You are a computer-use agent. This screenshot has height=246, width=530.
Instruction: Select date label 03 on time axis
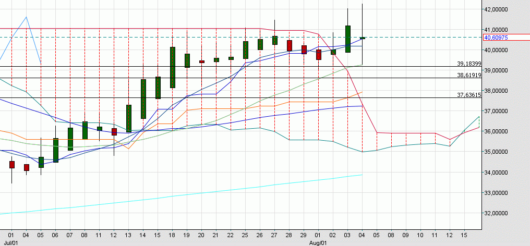click(347, 235)
